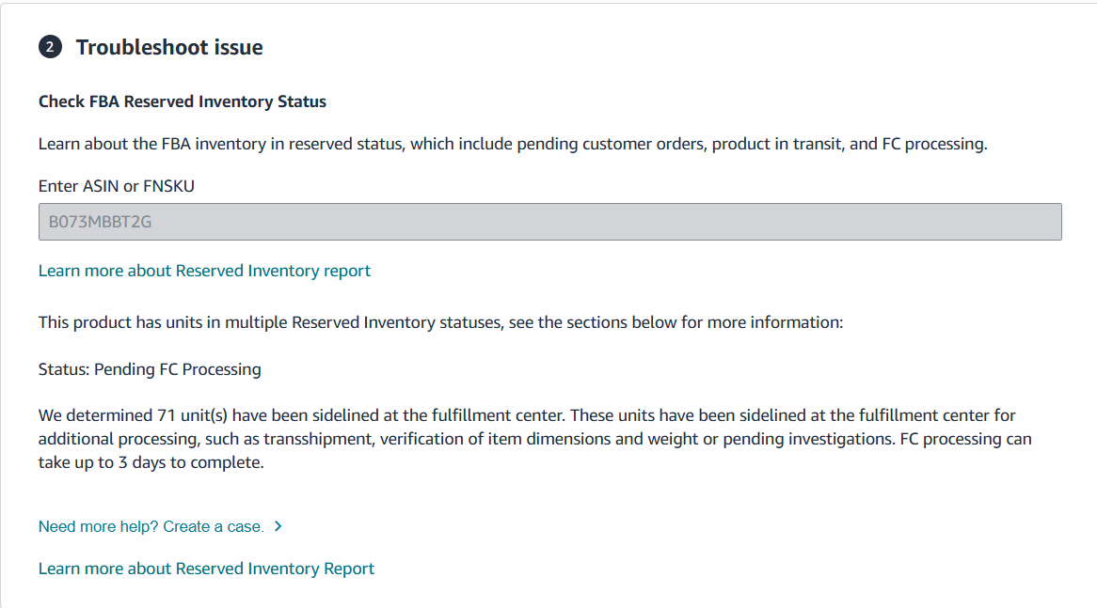Open bottom Learn more about Reserved Inventory Report link
This screenshot has width=1097, height=608.
tap(206, 569)
